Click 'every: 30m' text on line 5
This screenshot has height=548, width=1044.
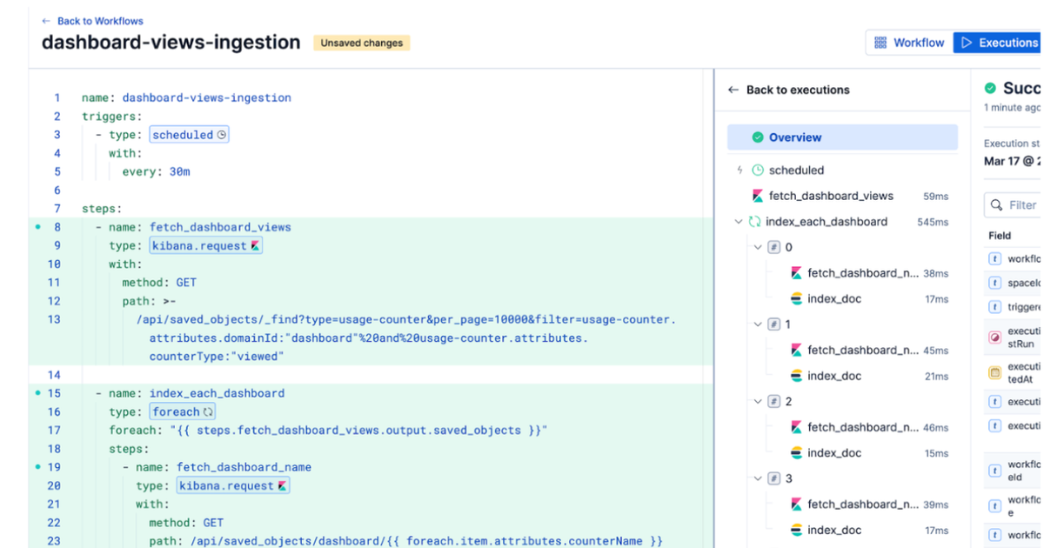156,171
